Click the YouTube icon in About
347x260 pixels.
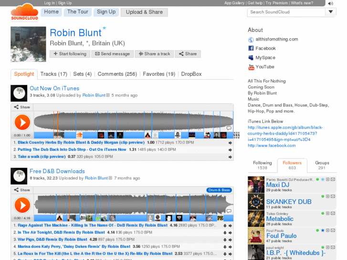point(251,67)
